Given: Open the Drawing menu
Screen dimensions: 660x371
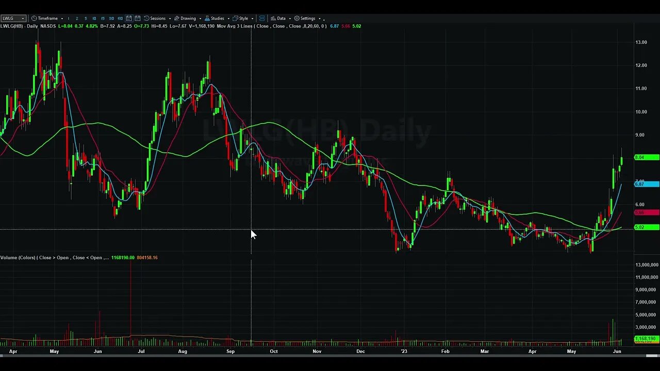Looking at the screenshot, I should 188,18.
